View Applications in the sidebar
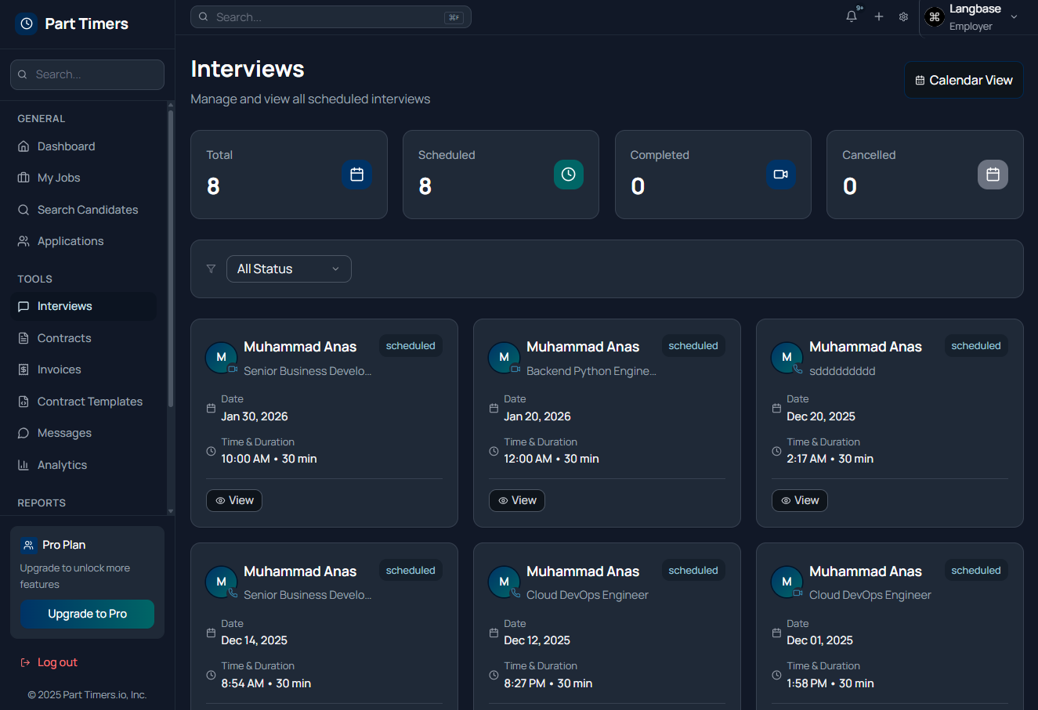This screenshot has width=1038, height=710. pos(69,240)
